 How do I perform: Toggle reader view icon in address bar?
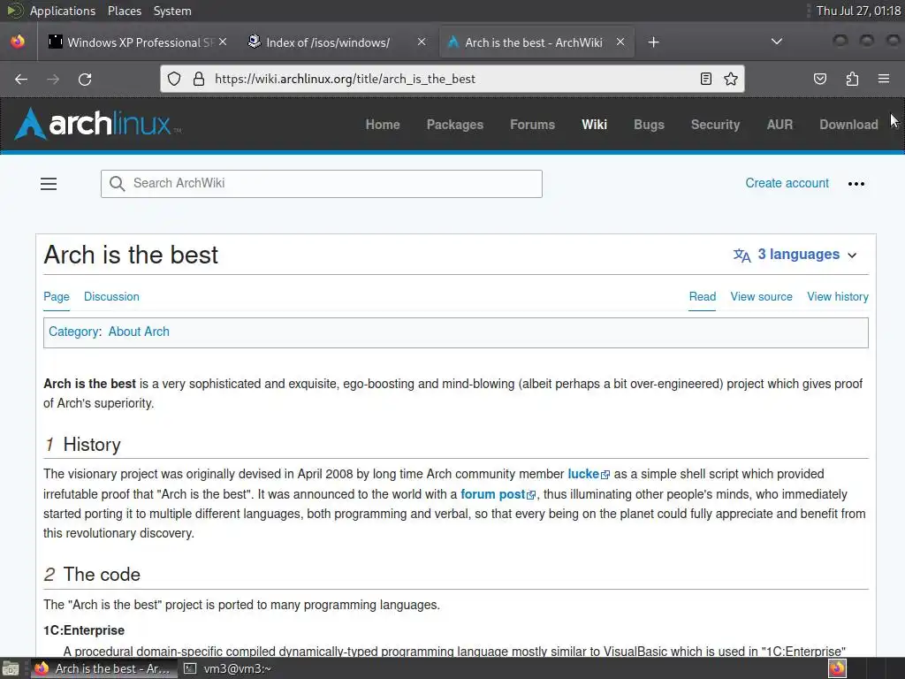click(x=706, y=79)
